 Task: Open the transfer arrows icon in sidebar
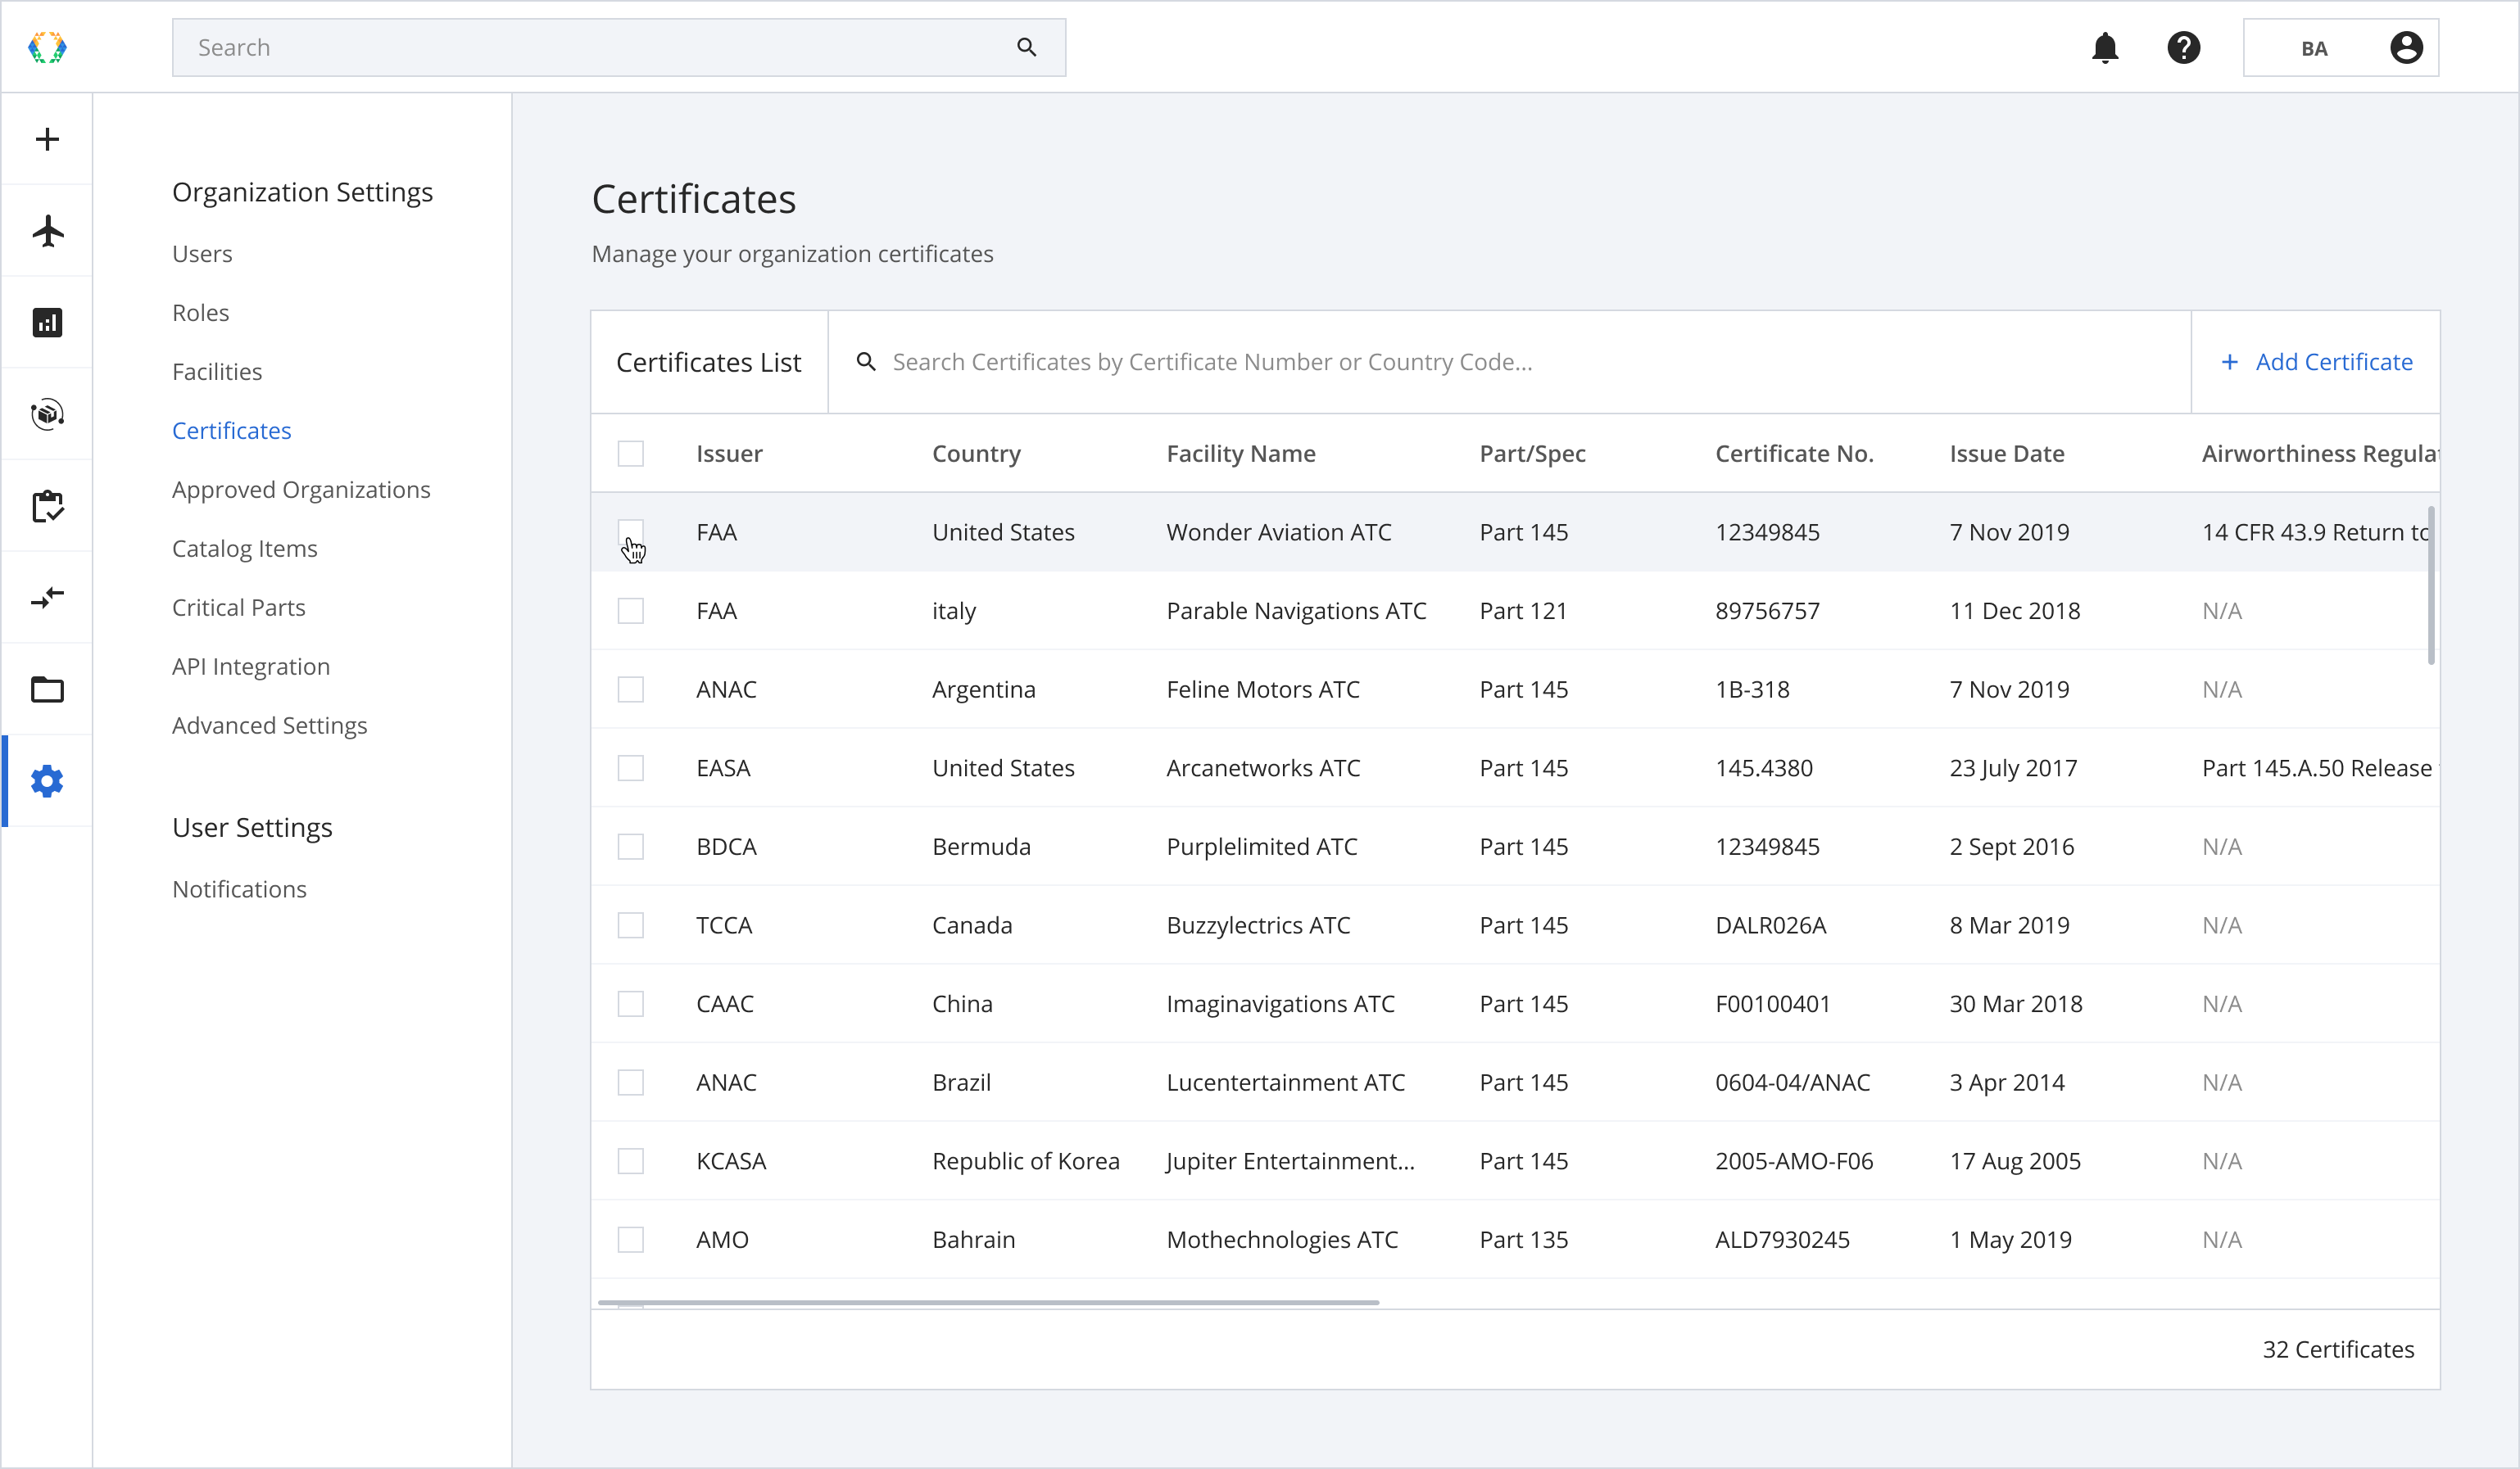coord(47,598)
